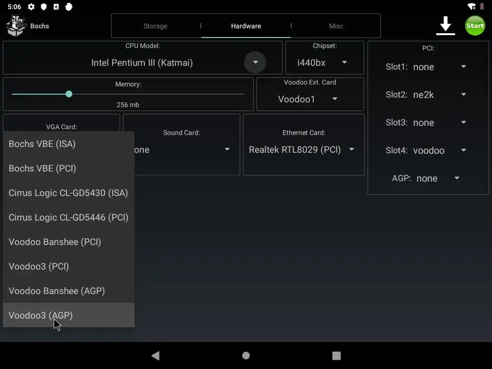
Task: Open the Chipset i440bx dropdown
Action: point(322,63)
